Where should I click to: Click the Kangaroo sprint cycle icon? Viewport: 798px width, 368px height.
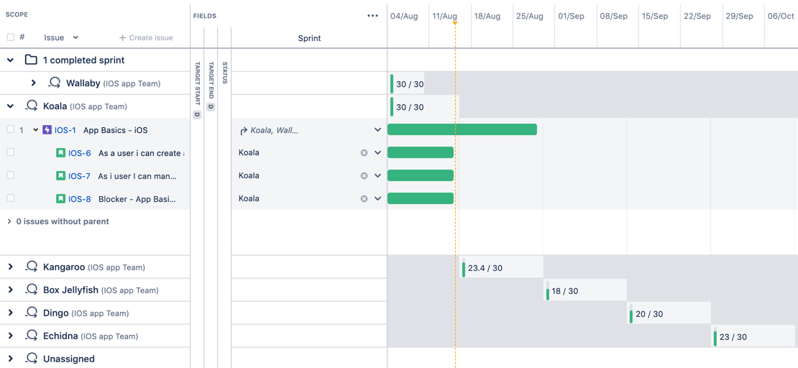pos(32,267)
